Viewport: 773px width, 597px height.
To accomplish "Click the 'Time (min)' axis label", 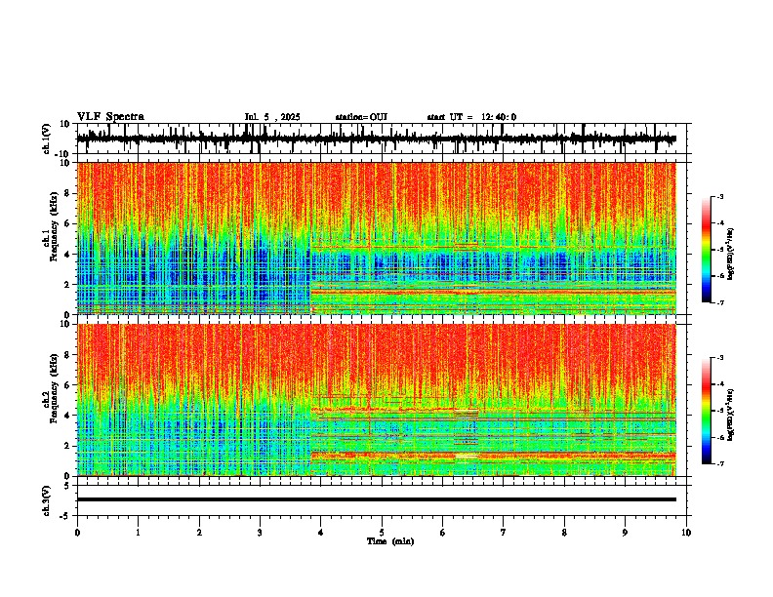I will (390, 541).
